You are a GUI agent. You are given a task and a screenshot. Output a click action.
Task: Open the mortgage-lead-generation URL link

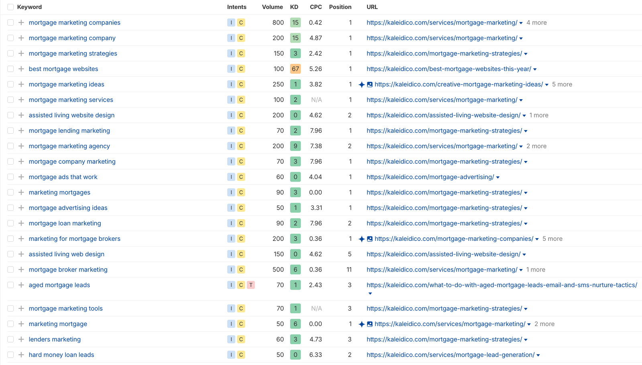[450, 355]
